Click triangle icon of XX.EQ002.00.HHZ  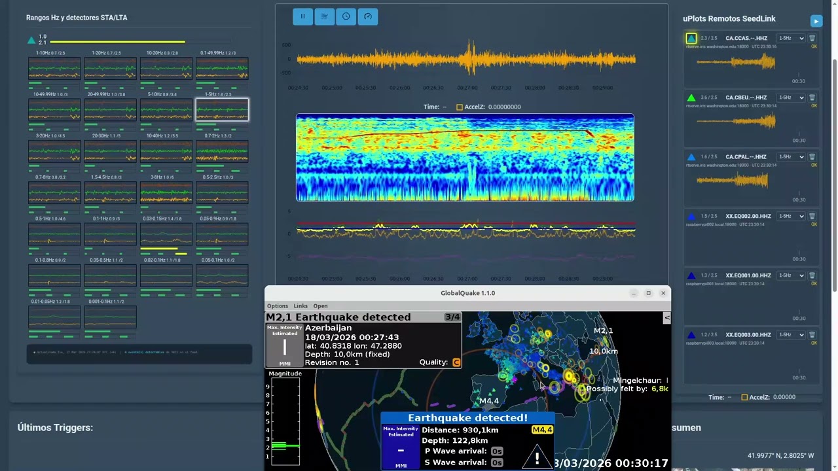[x=691, y=217]
